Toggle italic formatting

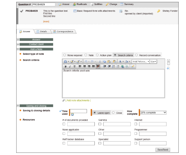(x=70, y=67)
